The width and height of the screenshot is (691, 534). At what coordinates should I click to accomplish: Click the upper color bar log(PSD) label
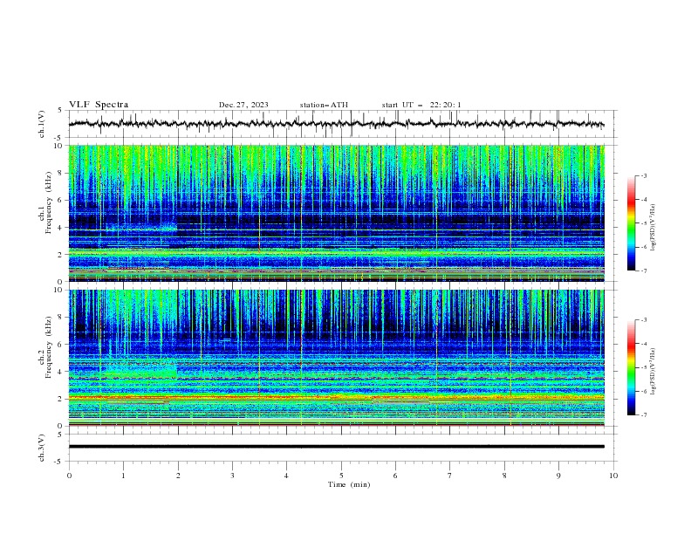click(653, 227)
